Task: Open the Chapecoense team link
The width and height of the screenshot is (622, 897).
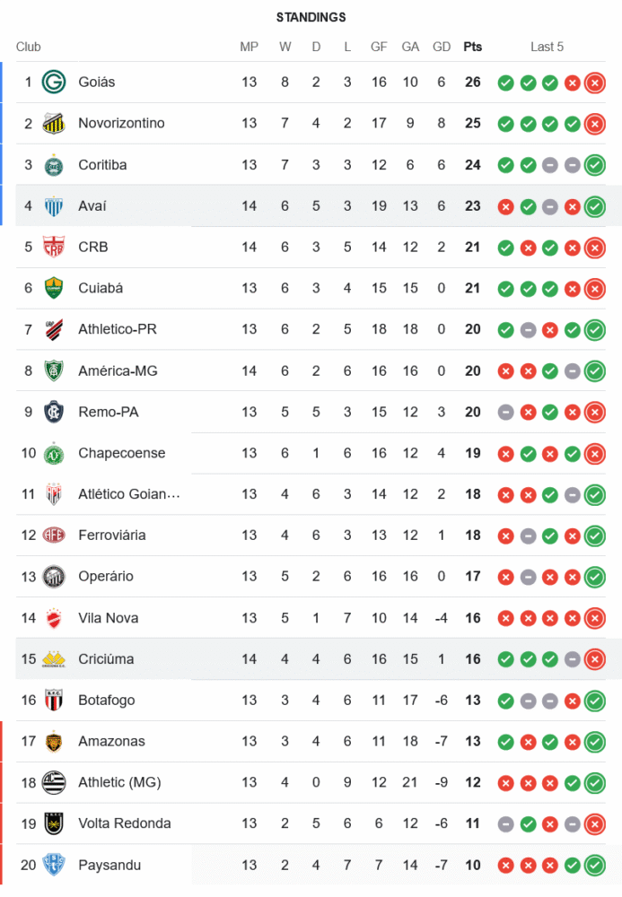Action: (x=122, y=453)
